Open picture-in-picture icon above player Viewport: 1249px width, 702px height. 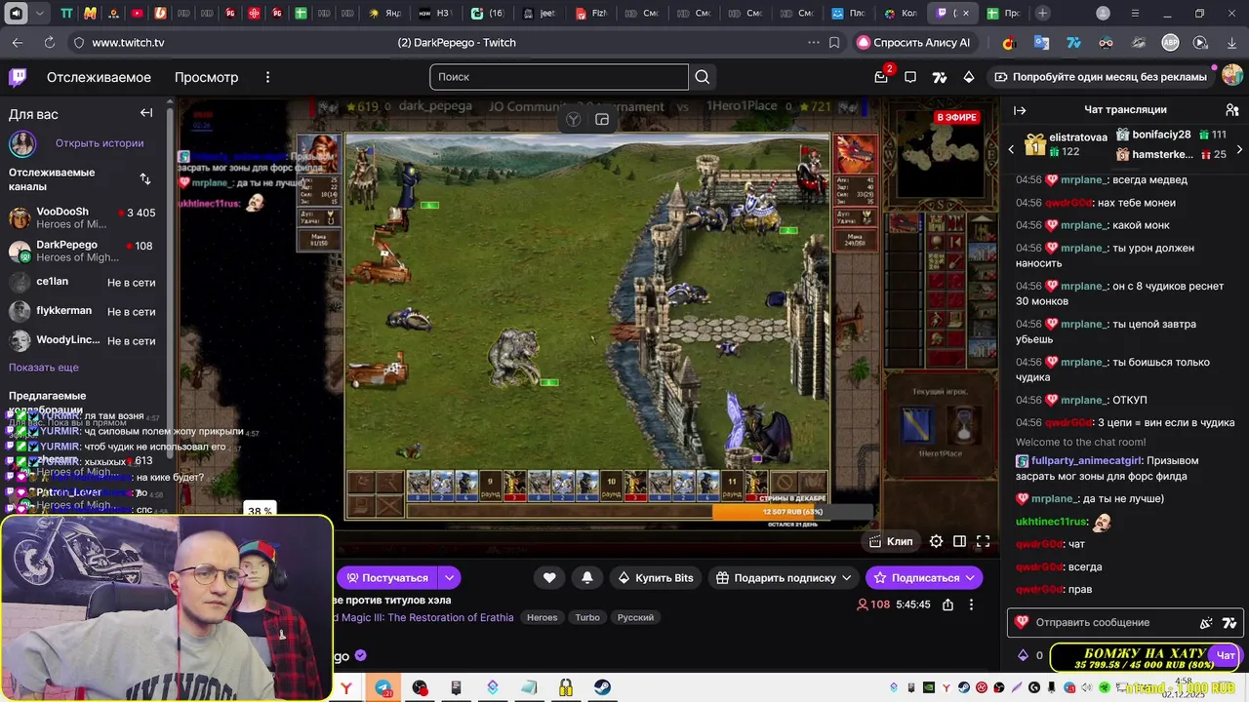pos(602,119)
